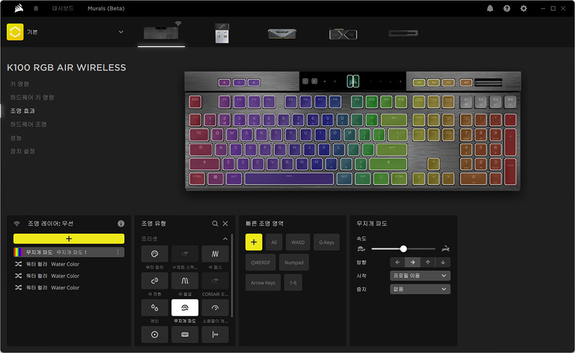Screen dimensions: 575x353
Task: Select the USB wireless dongle device
Action: (222, 33)
